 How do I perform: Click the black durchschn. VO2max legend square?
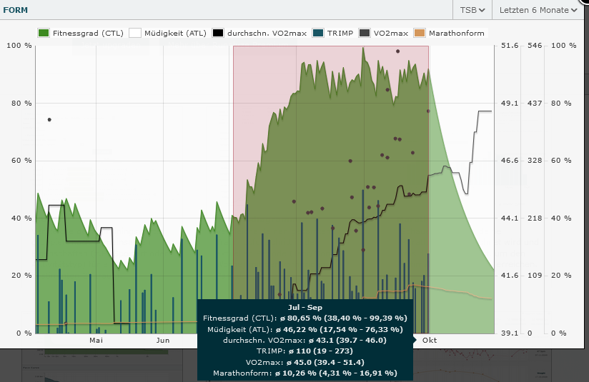click(x=217, y=33)
